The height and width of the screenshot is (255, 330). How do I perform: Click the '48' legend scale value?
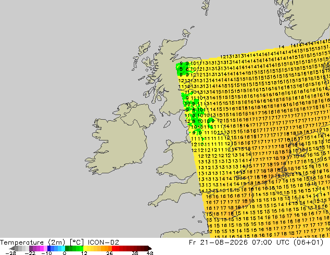(x=150, y=253)
